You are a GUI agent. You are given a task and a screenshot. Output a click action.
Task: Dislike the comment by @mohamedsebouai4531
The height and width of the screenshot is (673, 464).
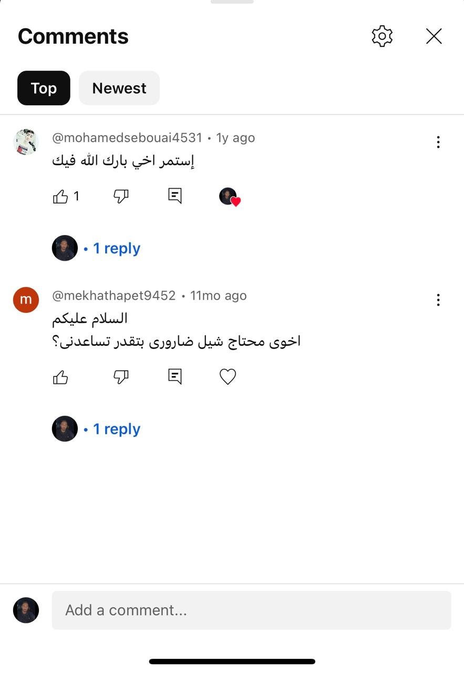coord(121,197)
